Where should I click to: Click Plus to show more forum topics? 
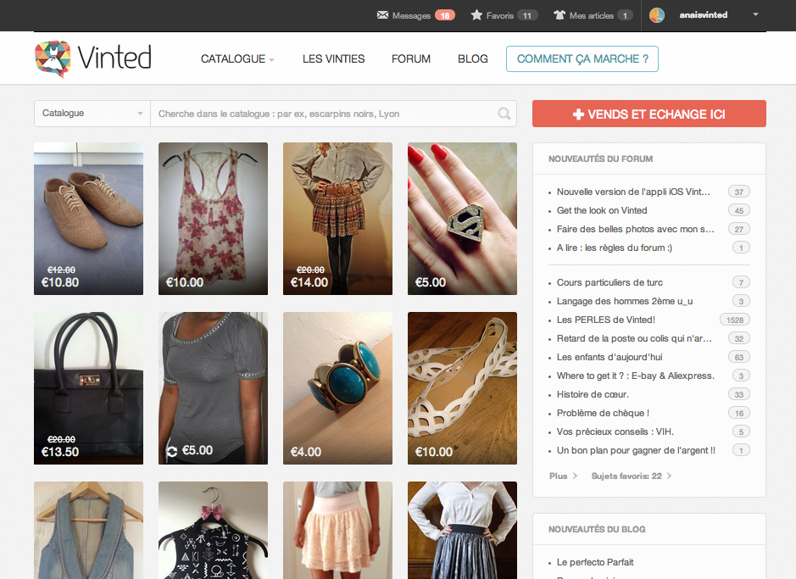(x=563, y=476)
